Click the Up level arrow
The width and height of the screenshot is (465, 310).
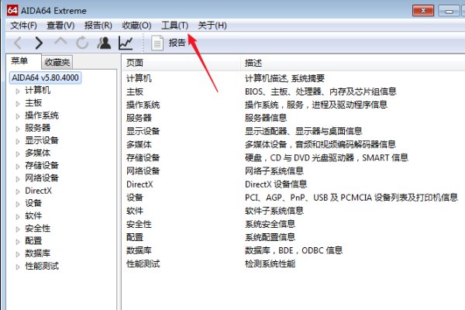60,42
